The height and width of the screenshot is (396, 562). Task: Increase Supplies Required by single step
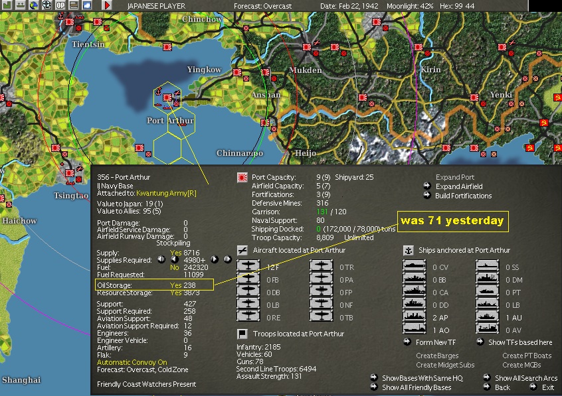pos(215,259)
